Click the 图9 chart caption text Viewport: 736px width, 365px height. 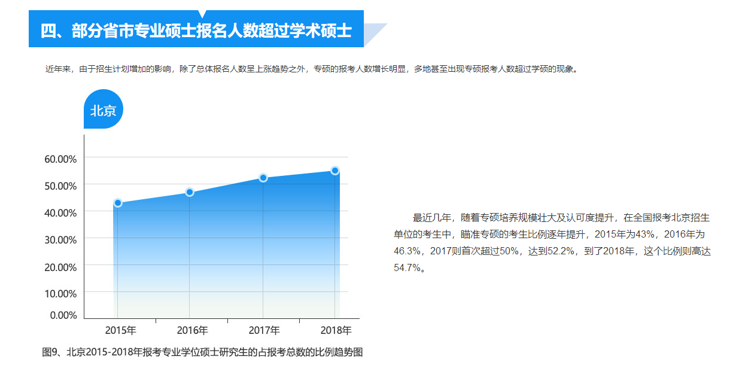coord(202,352)
